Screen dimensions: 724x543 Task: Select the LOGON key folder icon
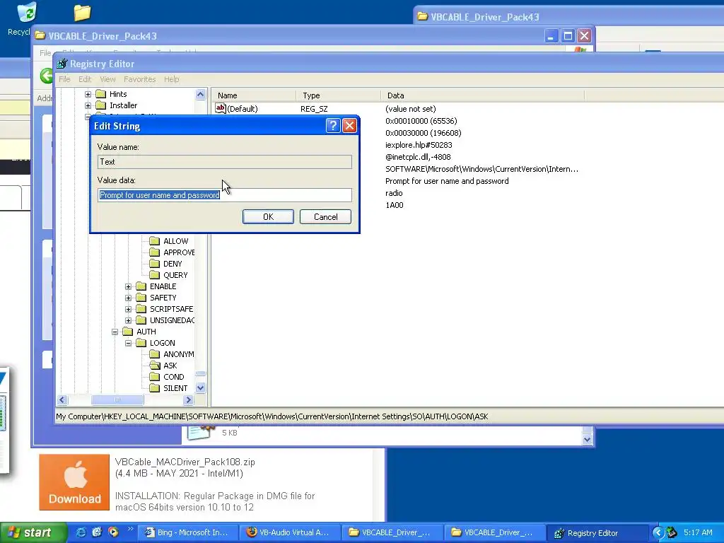tap(141, 343)
